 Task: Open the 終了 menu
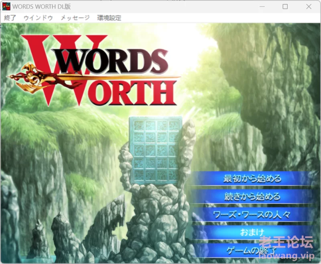click(10, 18)
